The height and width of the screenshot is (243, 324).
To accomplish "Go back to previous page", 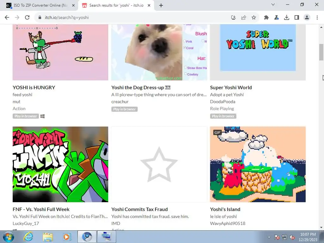I will (x=7, y=18).
